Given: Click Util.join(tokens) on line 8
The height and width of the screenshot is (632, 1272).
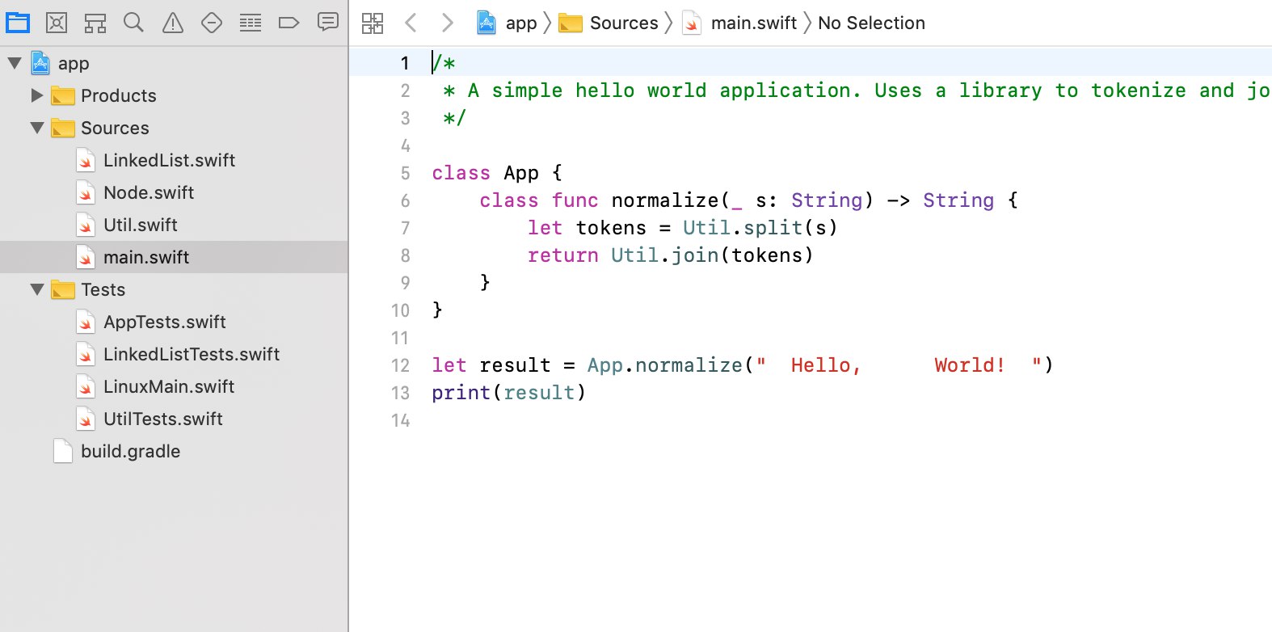Looking at the screenshot, I should (711, 255).
